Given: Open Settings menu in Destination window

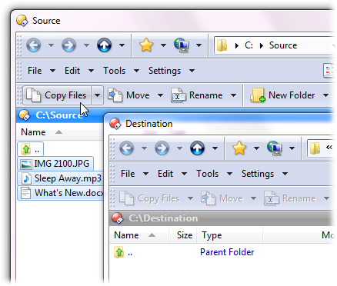Looking at the screenshot, I should pyautogui.click(x=258, y=174).
